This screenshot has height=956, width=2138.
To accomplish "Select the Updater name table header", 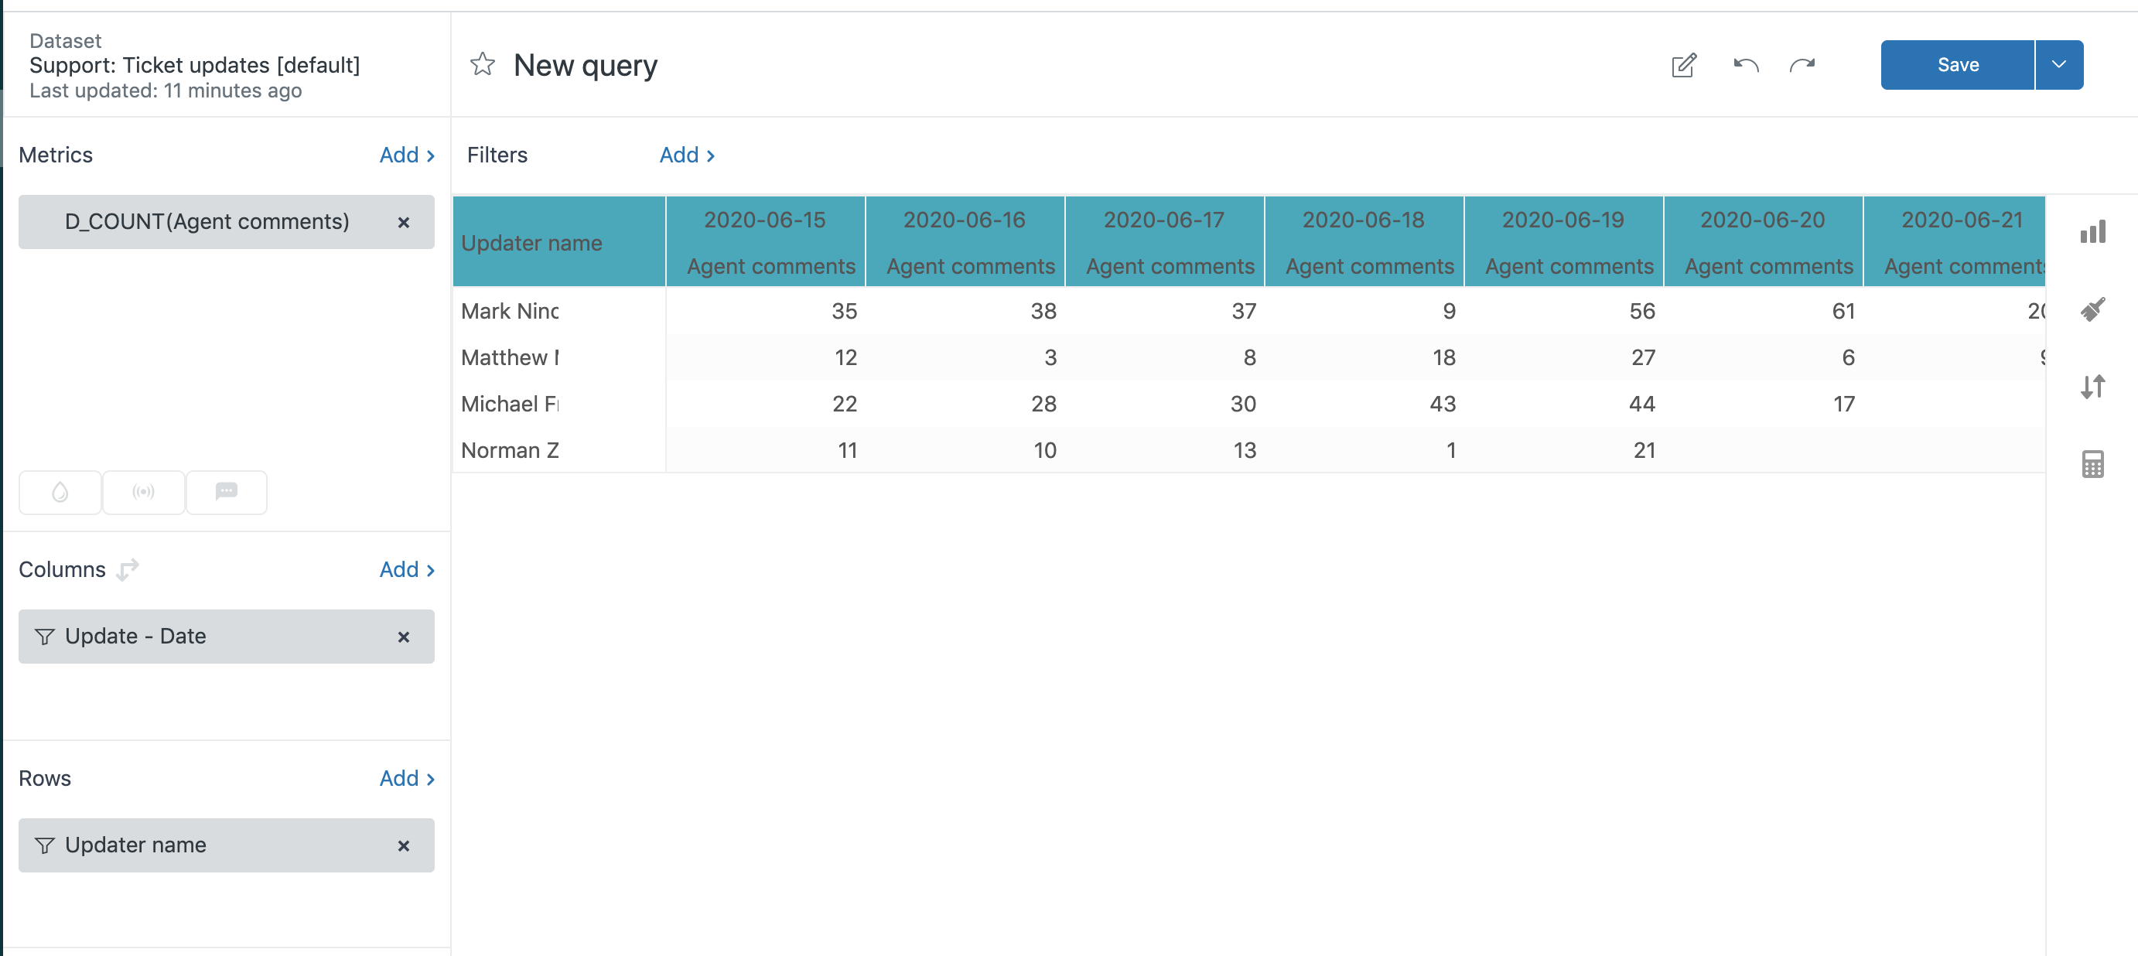I will click(x=531, y=243).
